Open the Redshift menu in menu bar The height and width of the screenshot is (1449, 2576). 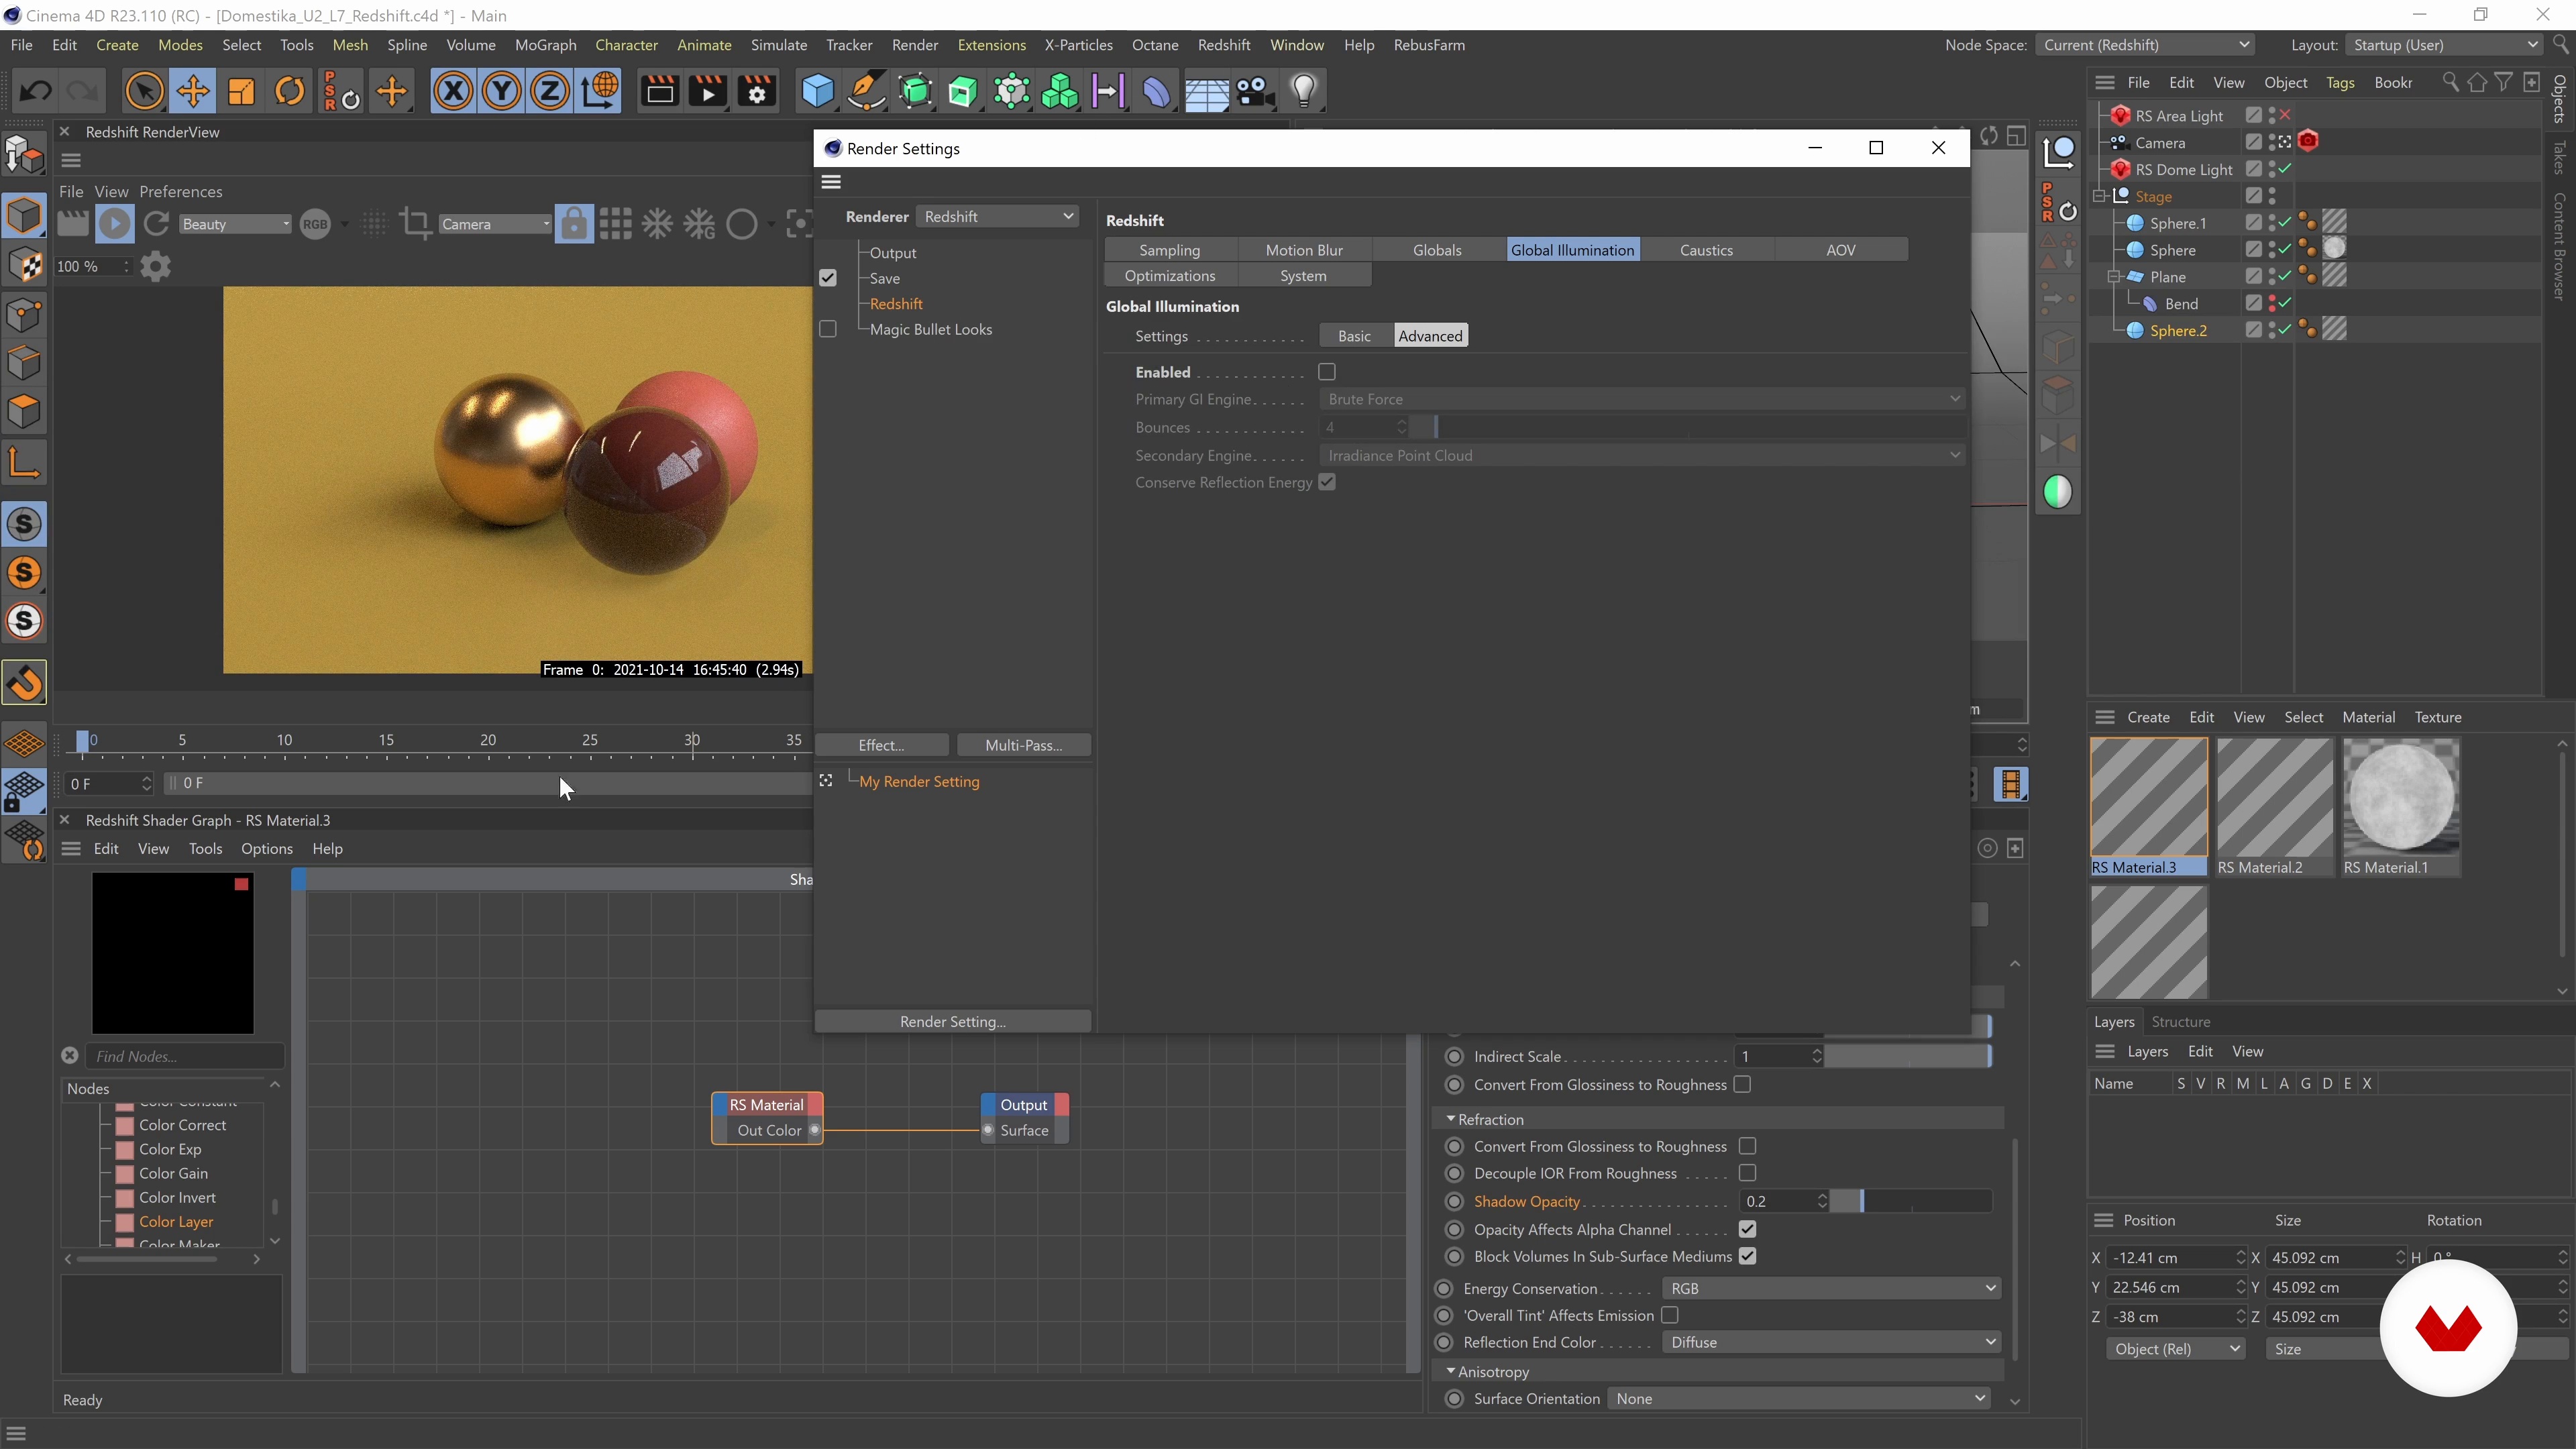tap(1224, 45)
